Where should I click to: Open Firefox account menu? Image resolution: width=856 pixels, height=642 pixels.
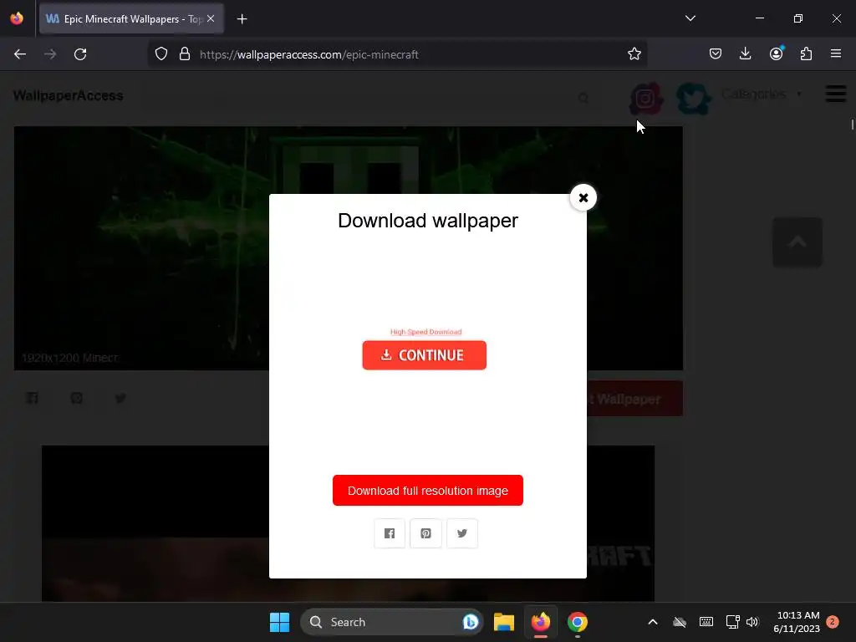(776, 54)
